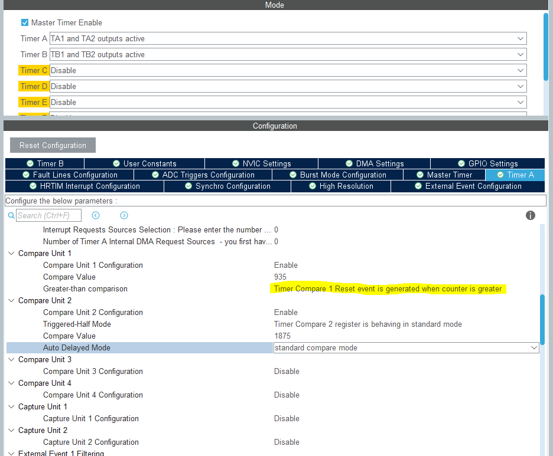Collapse the Compare Unit 1 section
This screenshot has width=553, height=456.
point(11,253)
